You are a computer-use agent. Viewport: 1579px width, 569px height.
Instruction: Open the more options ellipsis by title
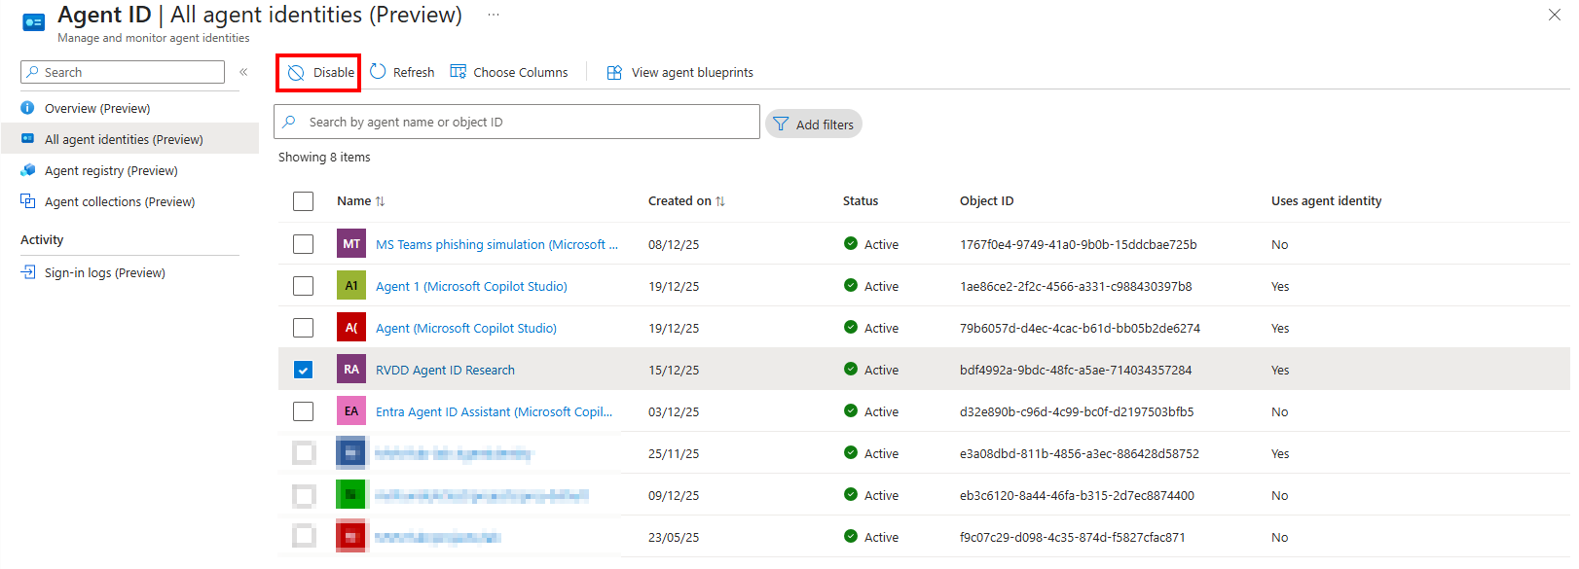pyautogui.click(x=494, y=15)
